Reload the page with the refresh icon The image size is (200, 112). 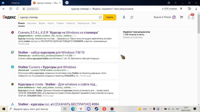click(x=17, y=9)
